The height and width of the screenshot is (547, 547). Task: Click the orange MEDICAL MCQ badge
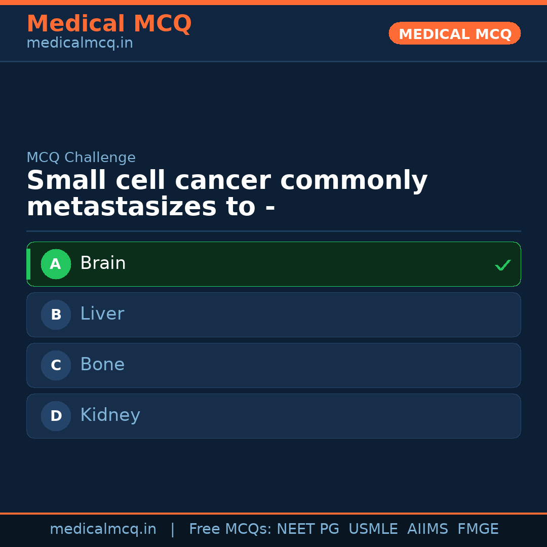454,33
